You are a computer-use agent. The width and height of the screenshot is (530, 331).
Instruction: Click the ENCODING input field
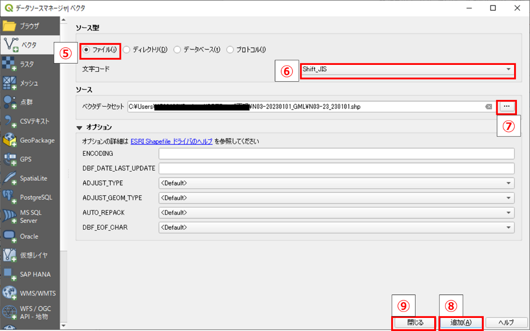[x=336, y=154]
